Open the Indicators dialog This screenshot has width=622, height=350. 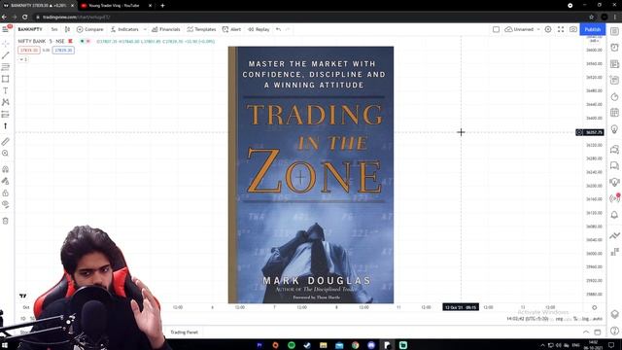coord(124,29)
